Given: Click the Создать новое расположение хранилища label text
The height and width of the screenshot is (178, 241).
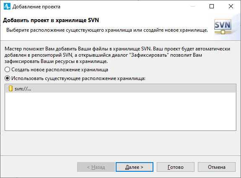Looking at the screenshot, I should [60, 70].
